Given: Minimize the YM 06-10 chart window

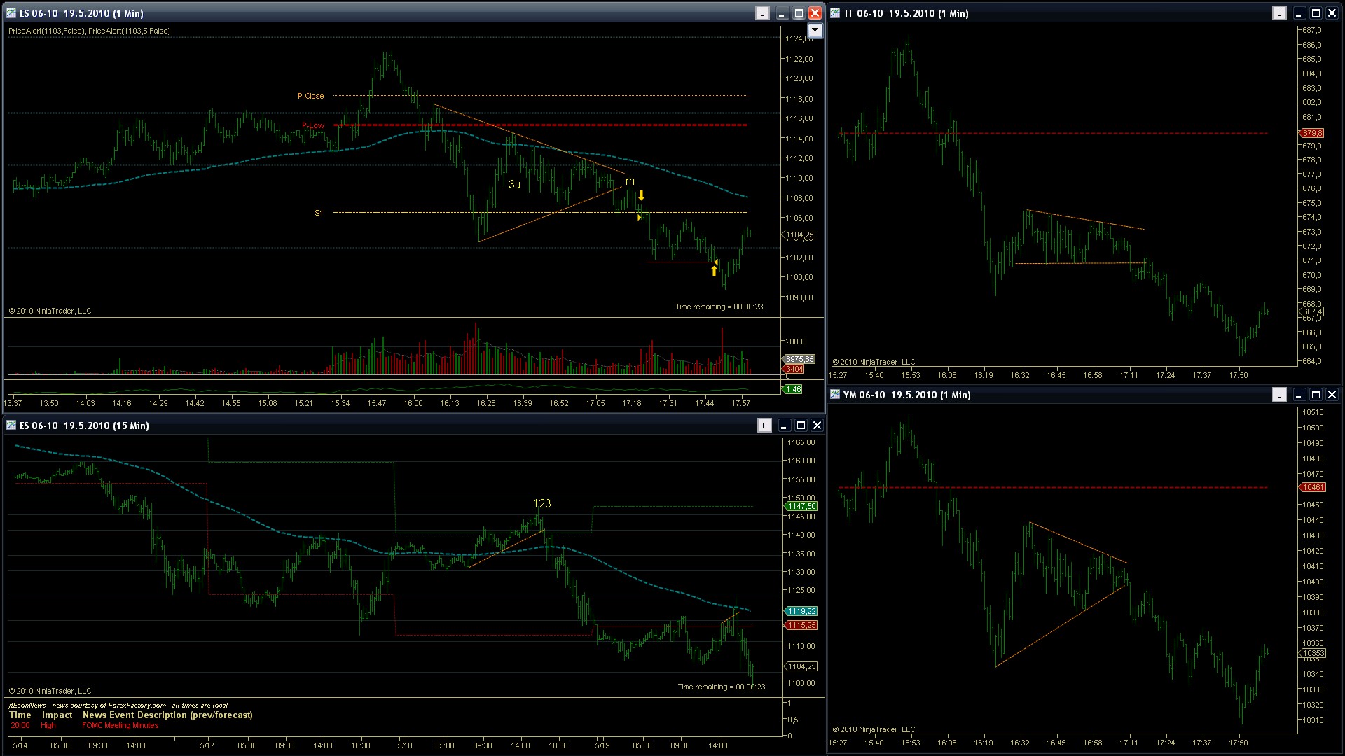Looking at the screenshot, I should [x=1298, y=395].
